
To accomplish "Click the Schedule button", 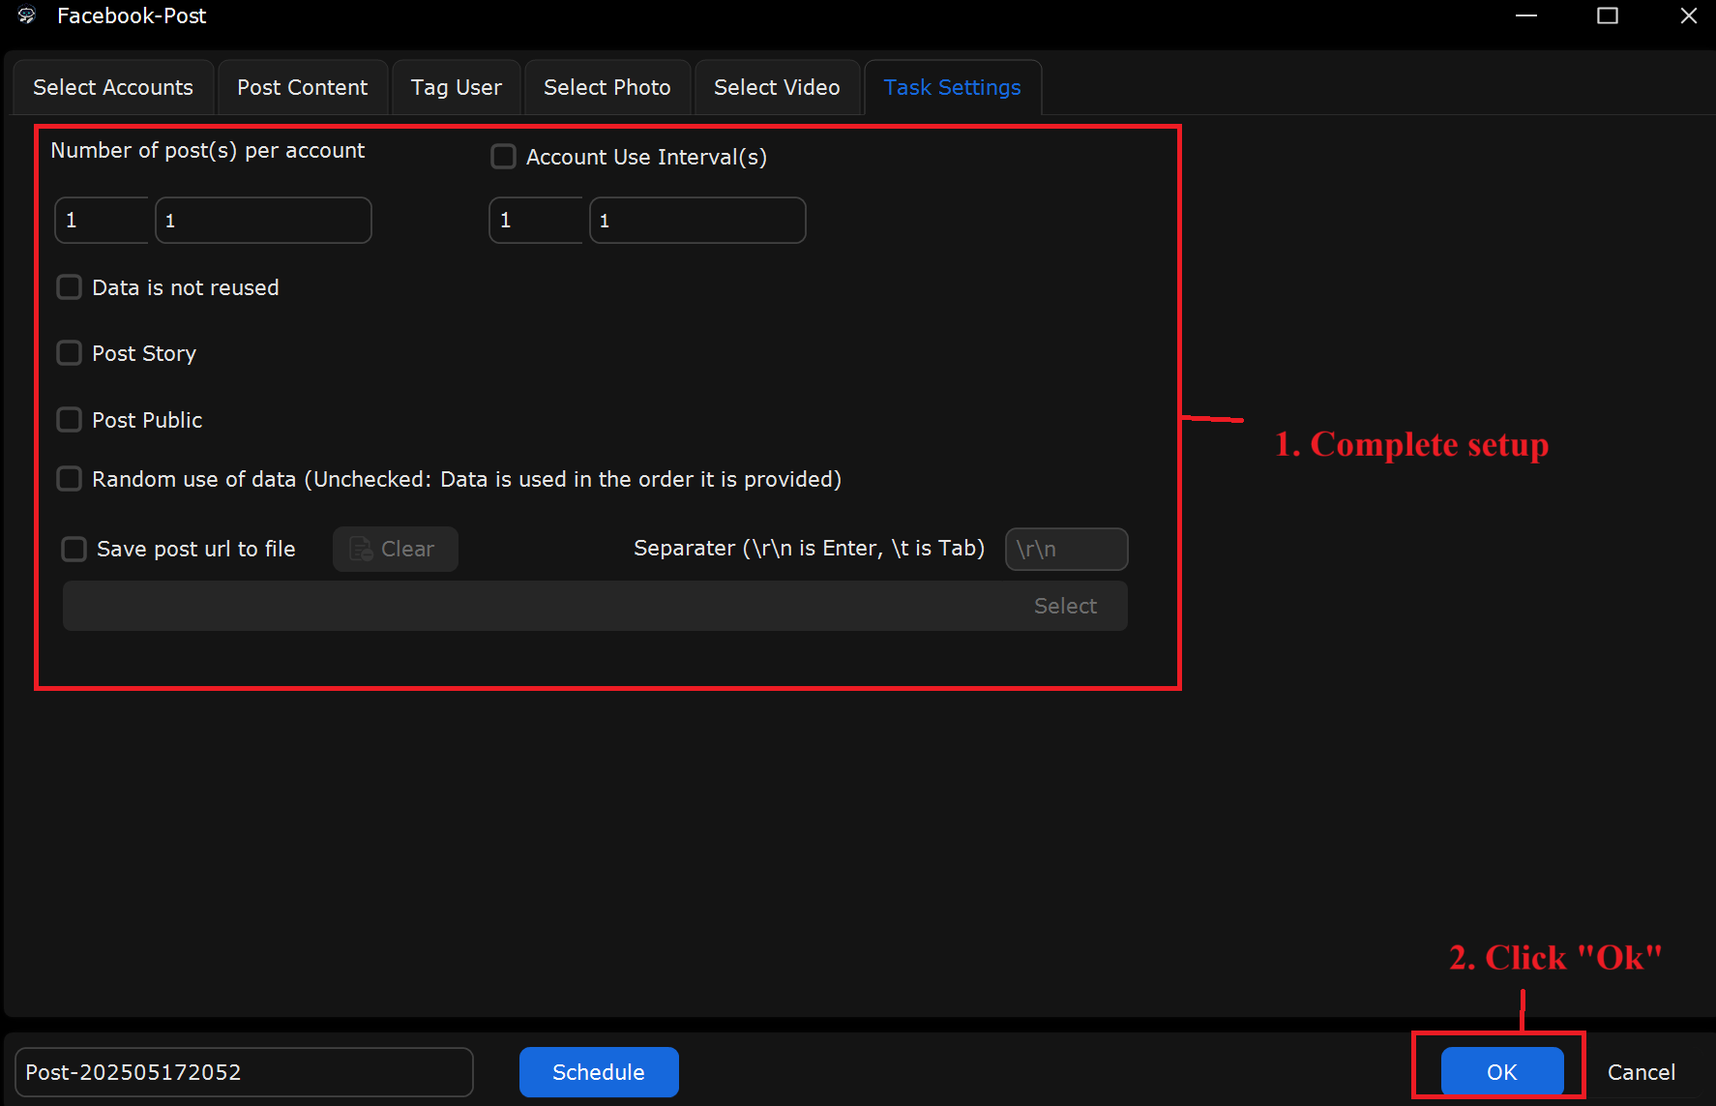I will [599, 1072].
